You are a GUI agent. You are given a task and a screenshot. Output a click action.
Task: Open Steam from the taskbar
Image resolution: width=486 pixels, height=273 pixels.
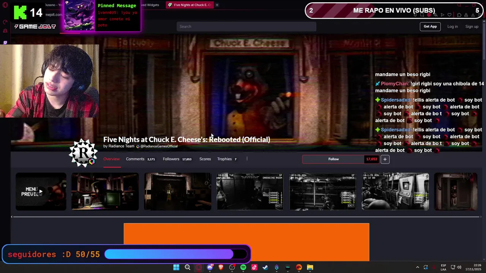[x=265, y=267]
